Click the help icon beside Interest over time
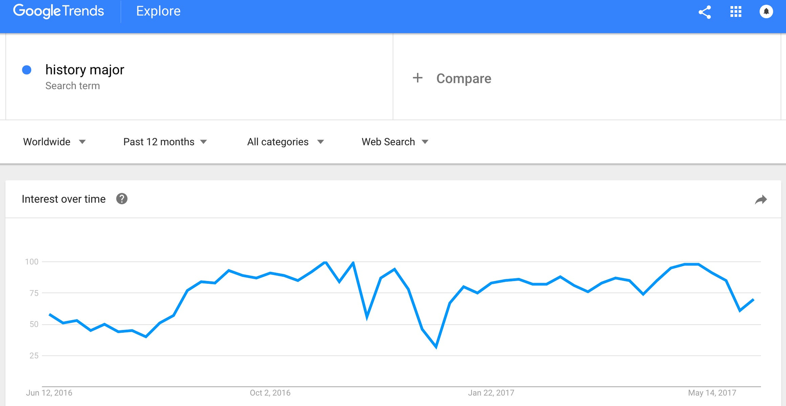Image resolution: width=786 pixels, height=406 pixels. 122,199
